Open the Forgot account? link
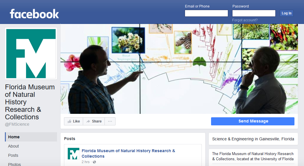This screenshot has height=166, width=304. click(x=245, y=20)
